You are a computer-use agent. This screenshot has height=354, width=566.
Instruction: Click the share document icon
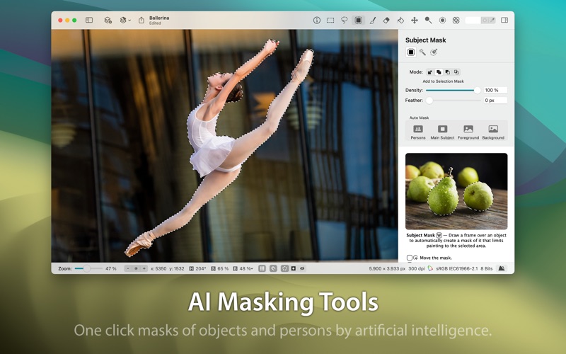click(x=141, y=21)
